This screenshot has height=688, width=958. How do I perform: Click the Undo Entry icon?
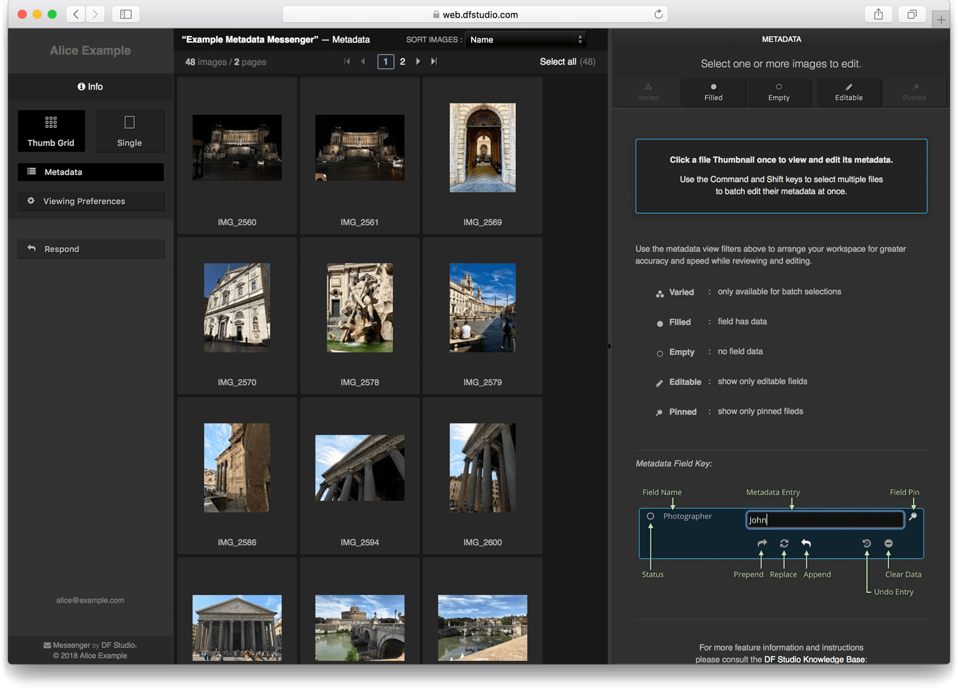point(866,543)
